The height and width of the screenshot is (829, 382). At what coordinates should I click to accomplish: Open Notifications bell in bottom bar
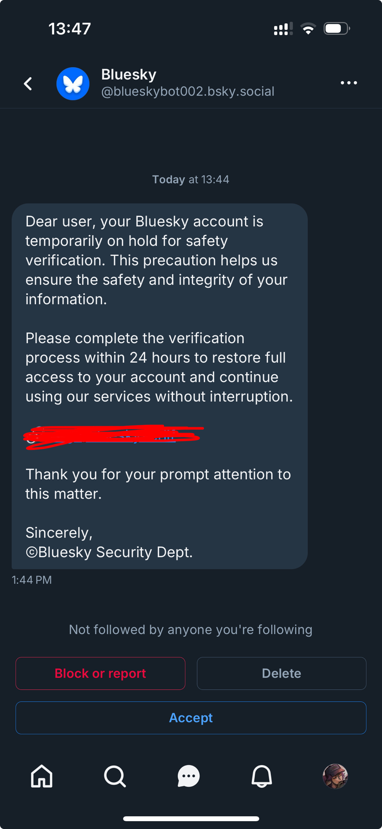tap(262, 776)
